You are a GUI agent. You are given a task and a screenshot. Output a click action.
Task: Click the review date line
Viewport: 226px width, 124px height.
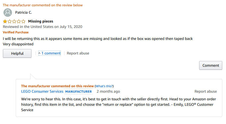(43, 27)
